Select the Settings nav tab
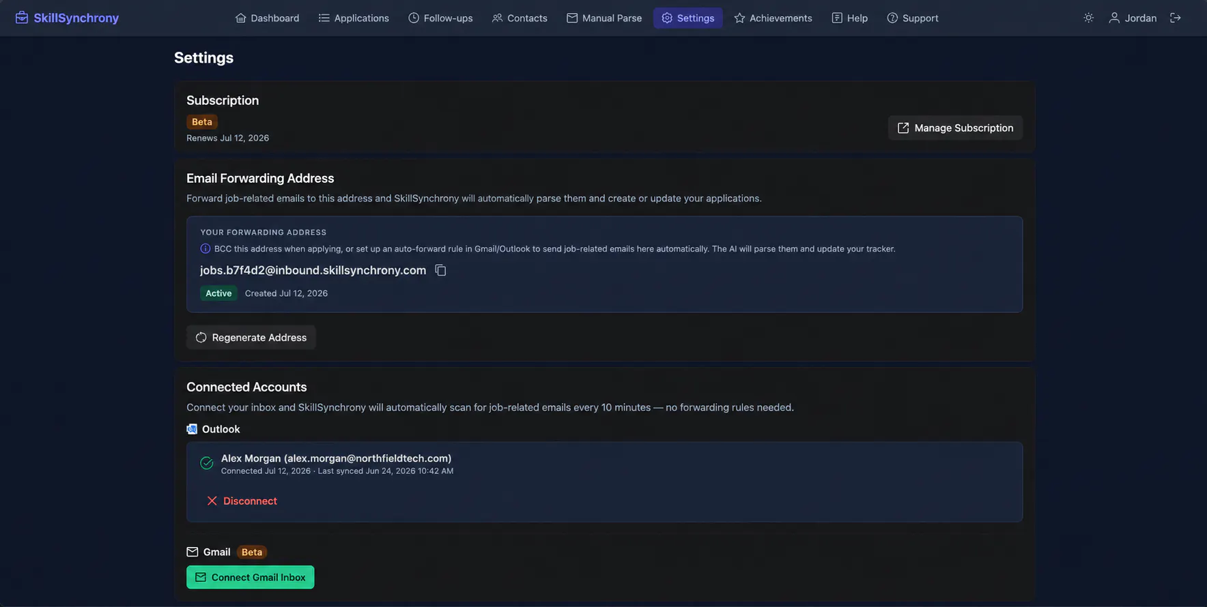The width and height of the screenshot is (1207, 607). tap(687, 18)
